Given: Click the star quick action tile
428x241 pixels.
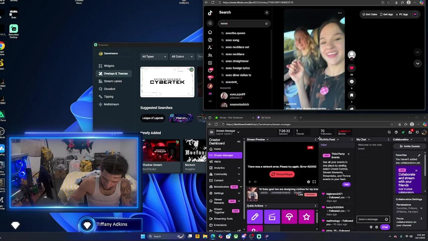Looking at the screenshot, I should click(x=307, y=217).
